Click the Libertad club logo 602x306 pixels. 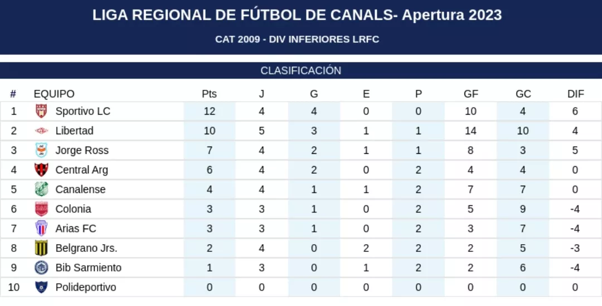tap(41, 130)
